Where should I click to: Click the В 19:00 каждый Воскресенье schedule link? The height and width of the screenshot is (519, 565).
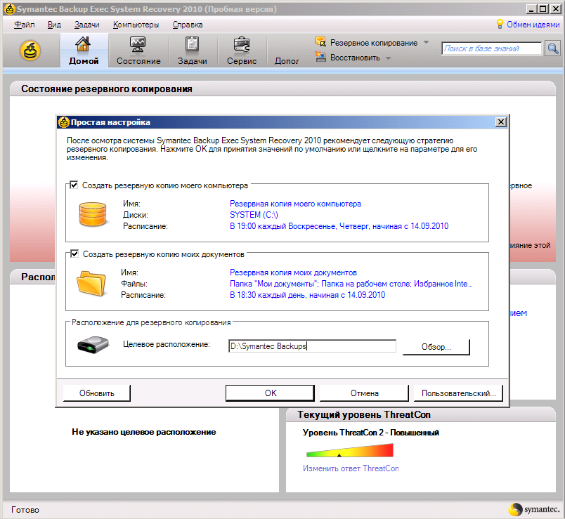[x=339, y=226]
